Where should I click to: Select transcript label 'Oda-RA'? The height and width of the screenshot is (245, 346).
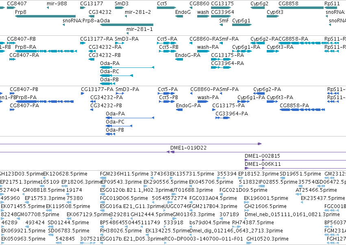coord(110,63)
